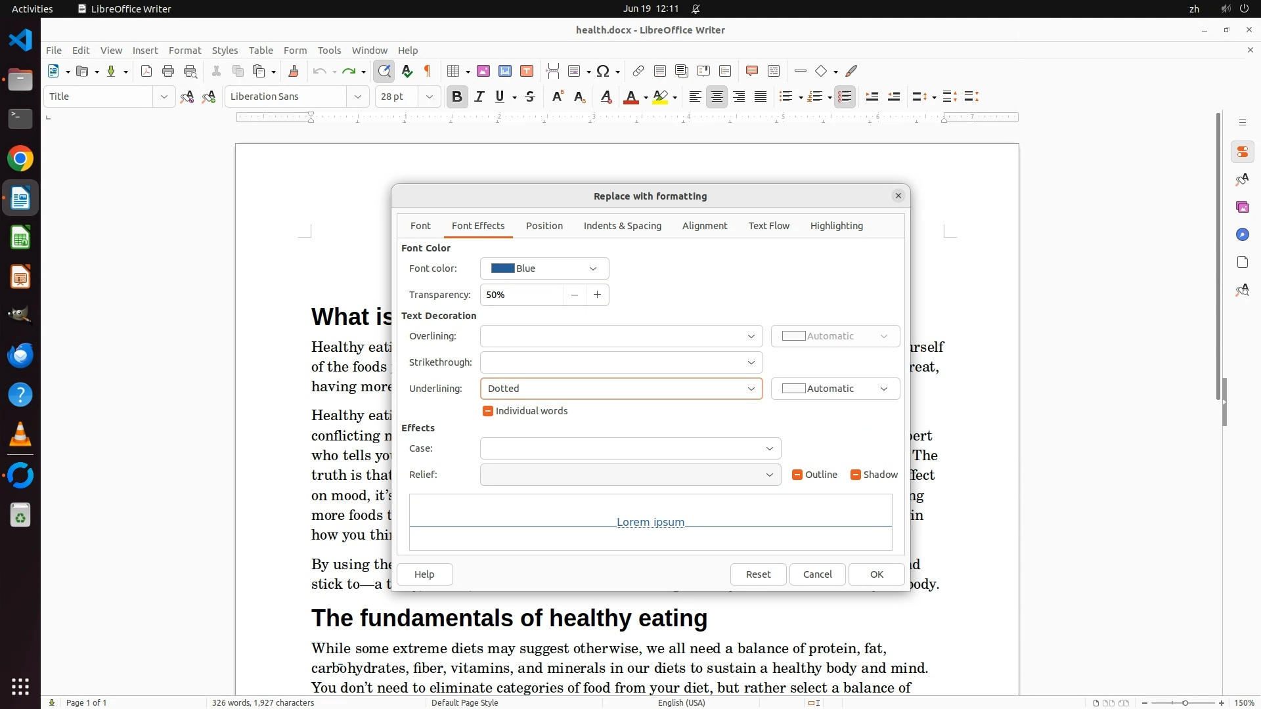
Task: Justify paragraph alignment icon
Action: 761,97
